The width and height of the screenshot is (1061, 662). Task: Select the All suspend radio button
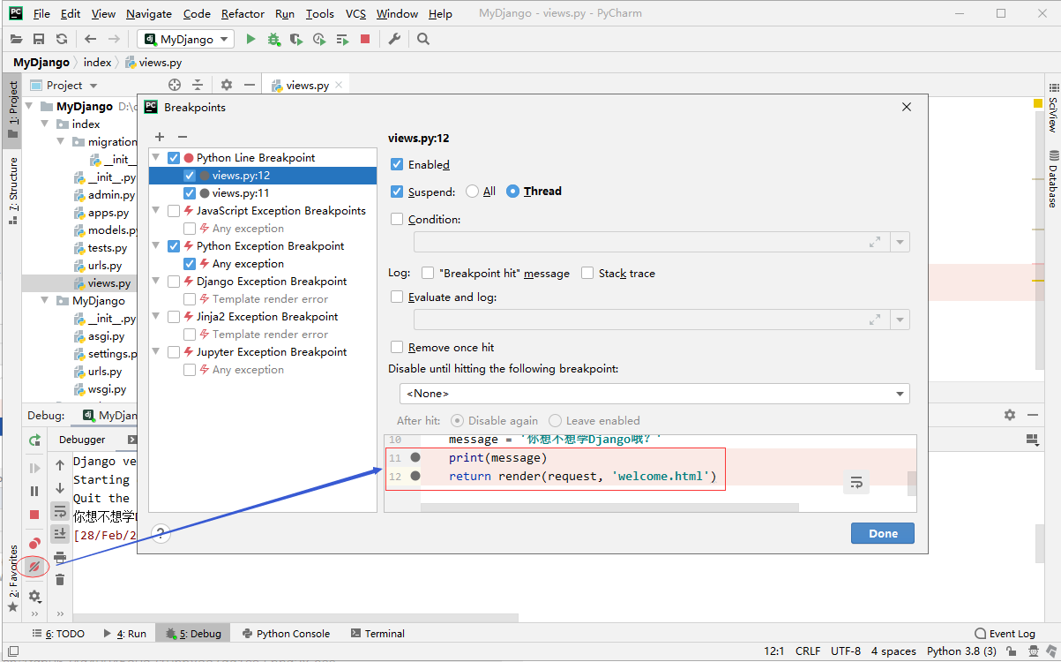(472, 192)
